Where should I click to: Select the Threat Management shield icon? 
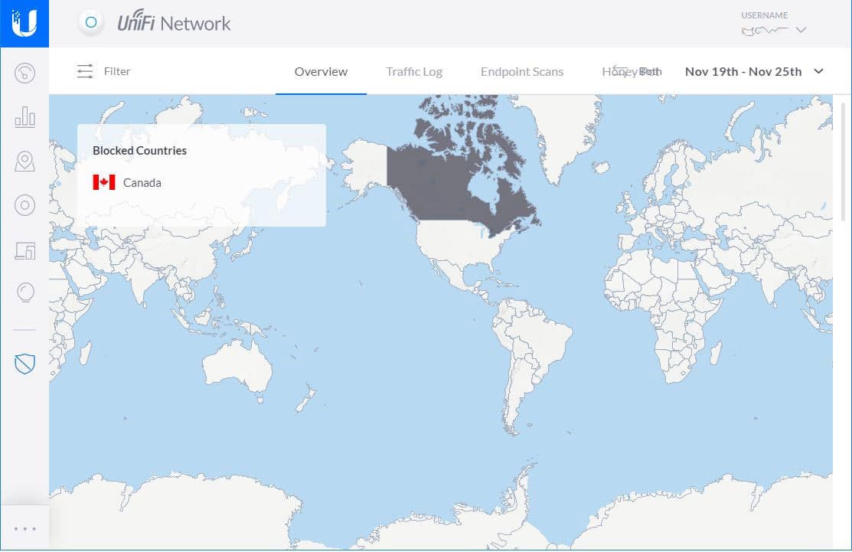(24, 364)
